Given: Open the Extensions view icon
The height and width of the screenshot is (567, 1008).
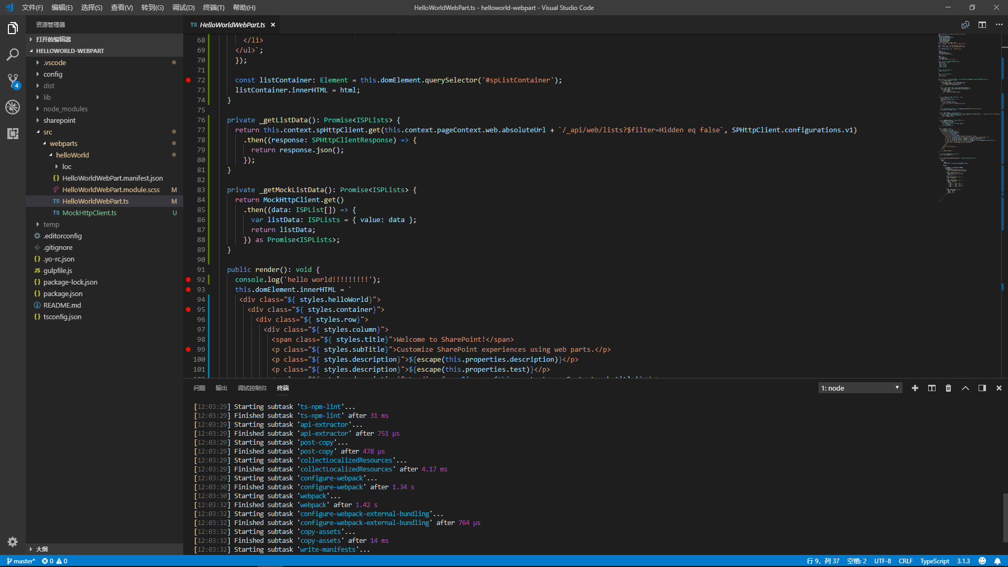Looking at the screenshot, I should pyautogui.click(x=13, y=133).
